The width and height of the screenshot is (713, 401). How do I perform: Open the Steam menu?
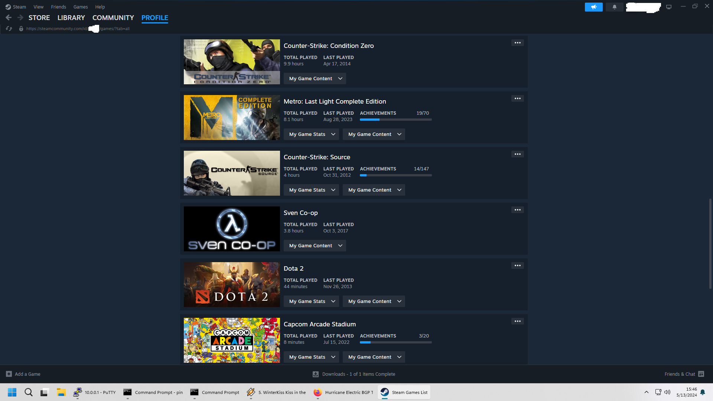(16, 7)
